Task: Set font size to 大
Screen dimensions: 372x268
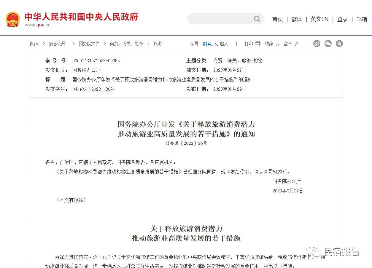Action: [216, 44]
